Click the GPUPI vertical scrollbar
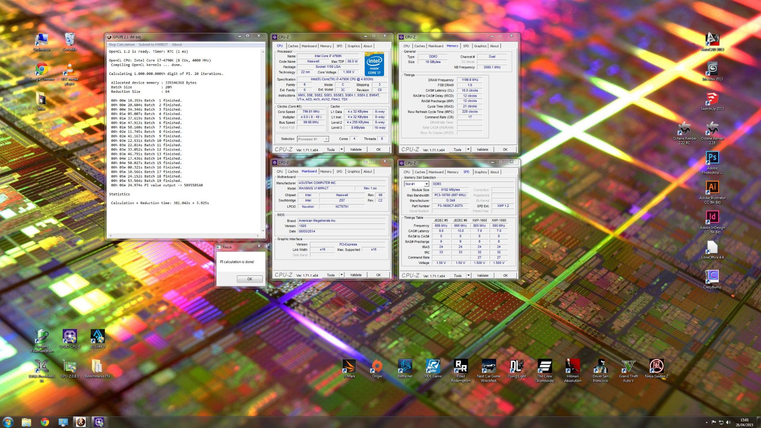Screen dimensions: 761x428 263,141
